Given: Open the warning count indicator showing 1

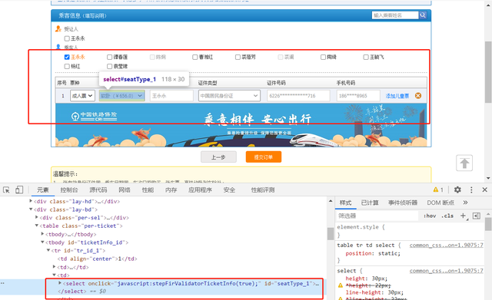Looking at the screenshot, I should (438, 190).
